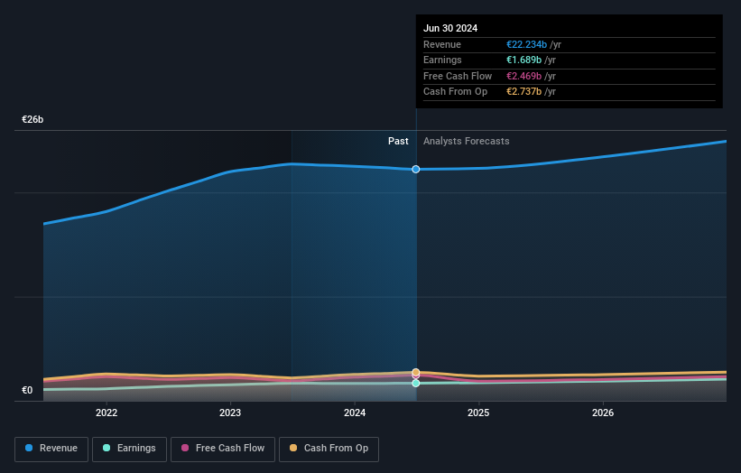
Task: Click the €2.469b free cash flow value
Action: pyautogui.click(x=524, y=76)
